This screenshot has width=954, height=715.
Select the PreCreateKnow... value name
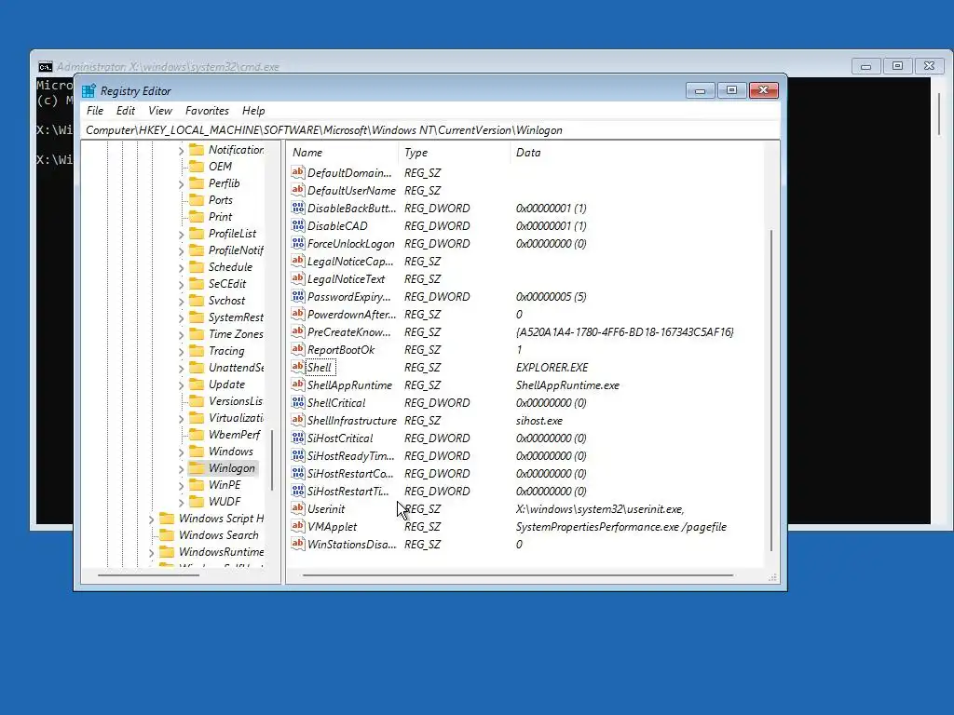coord(349,332)
